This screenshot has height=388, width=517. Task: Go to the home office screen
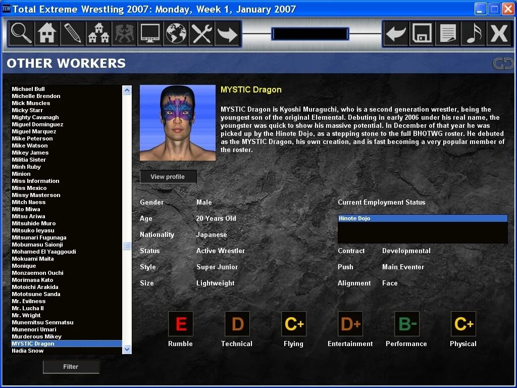tap(46, 33)
